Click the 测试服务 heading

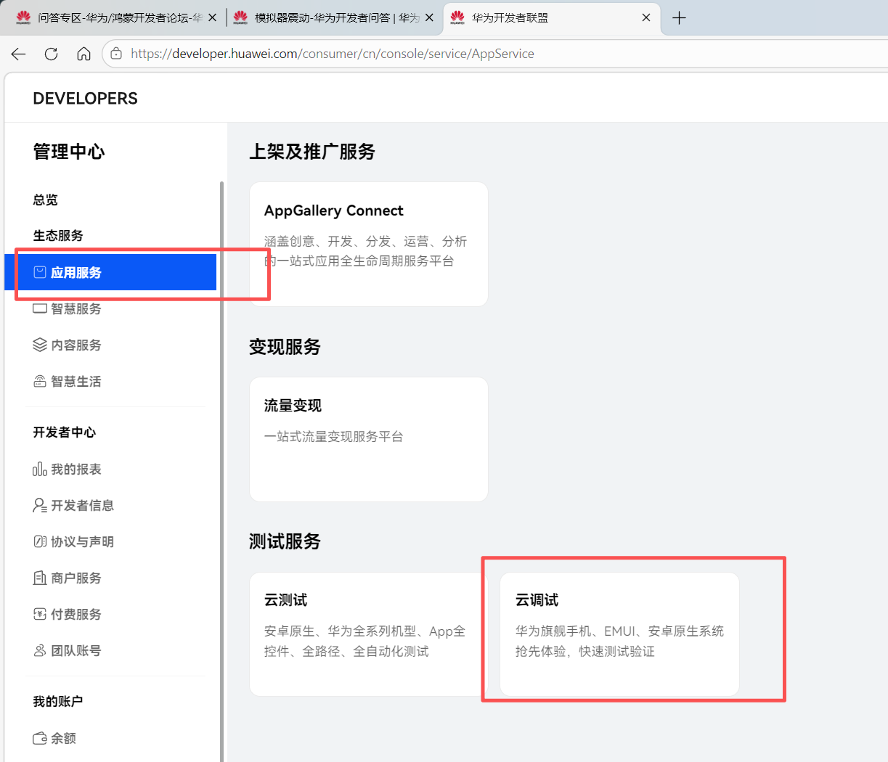[x=285, y=541]
